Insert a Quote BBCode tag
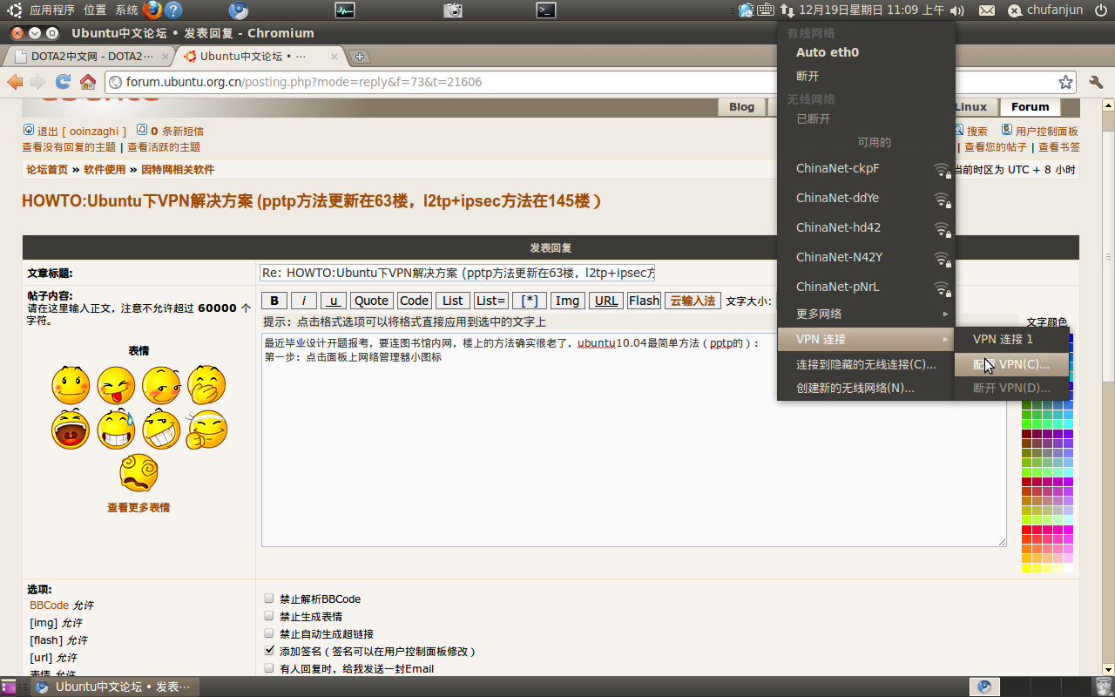This screenshot has width=1115, height=697. point(371,301)
